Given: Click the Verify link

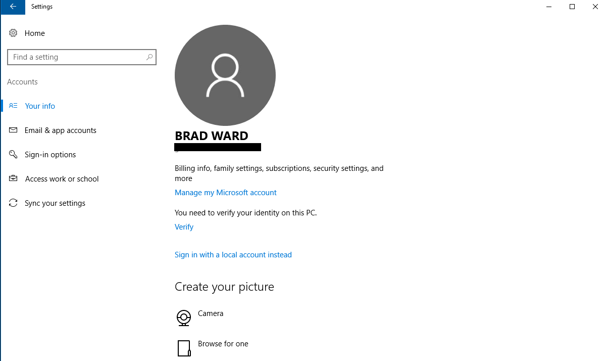Looking at the screenshot, I should [x=184, y=227].
